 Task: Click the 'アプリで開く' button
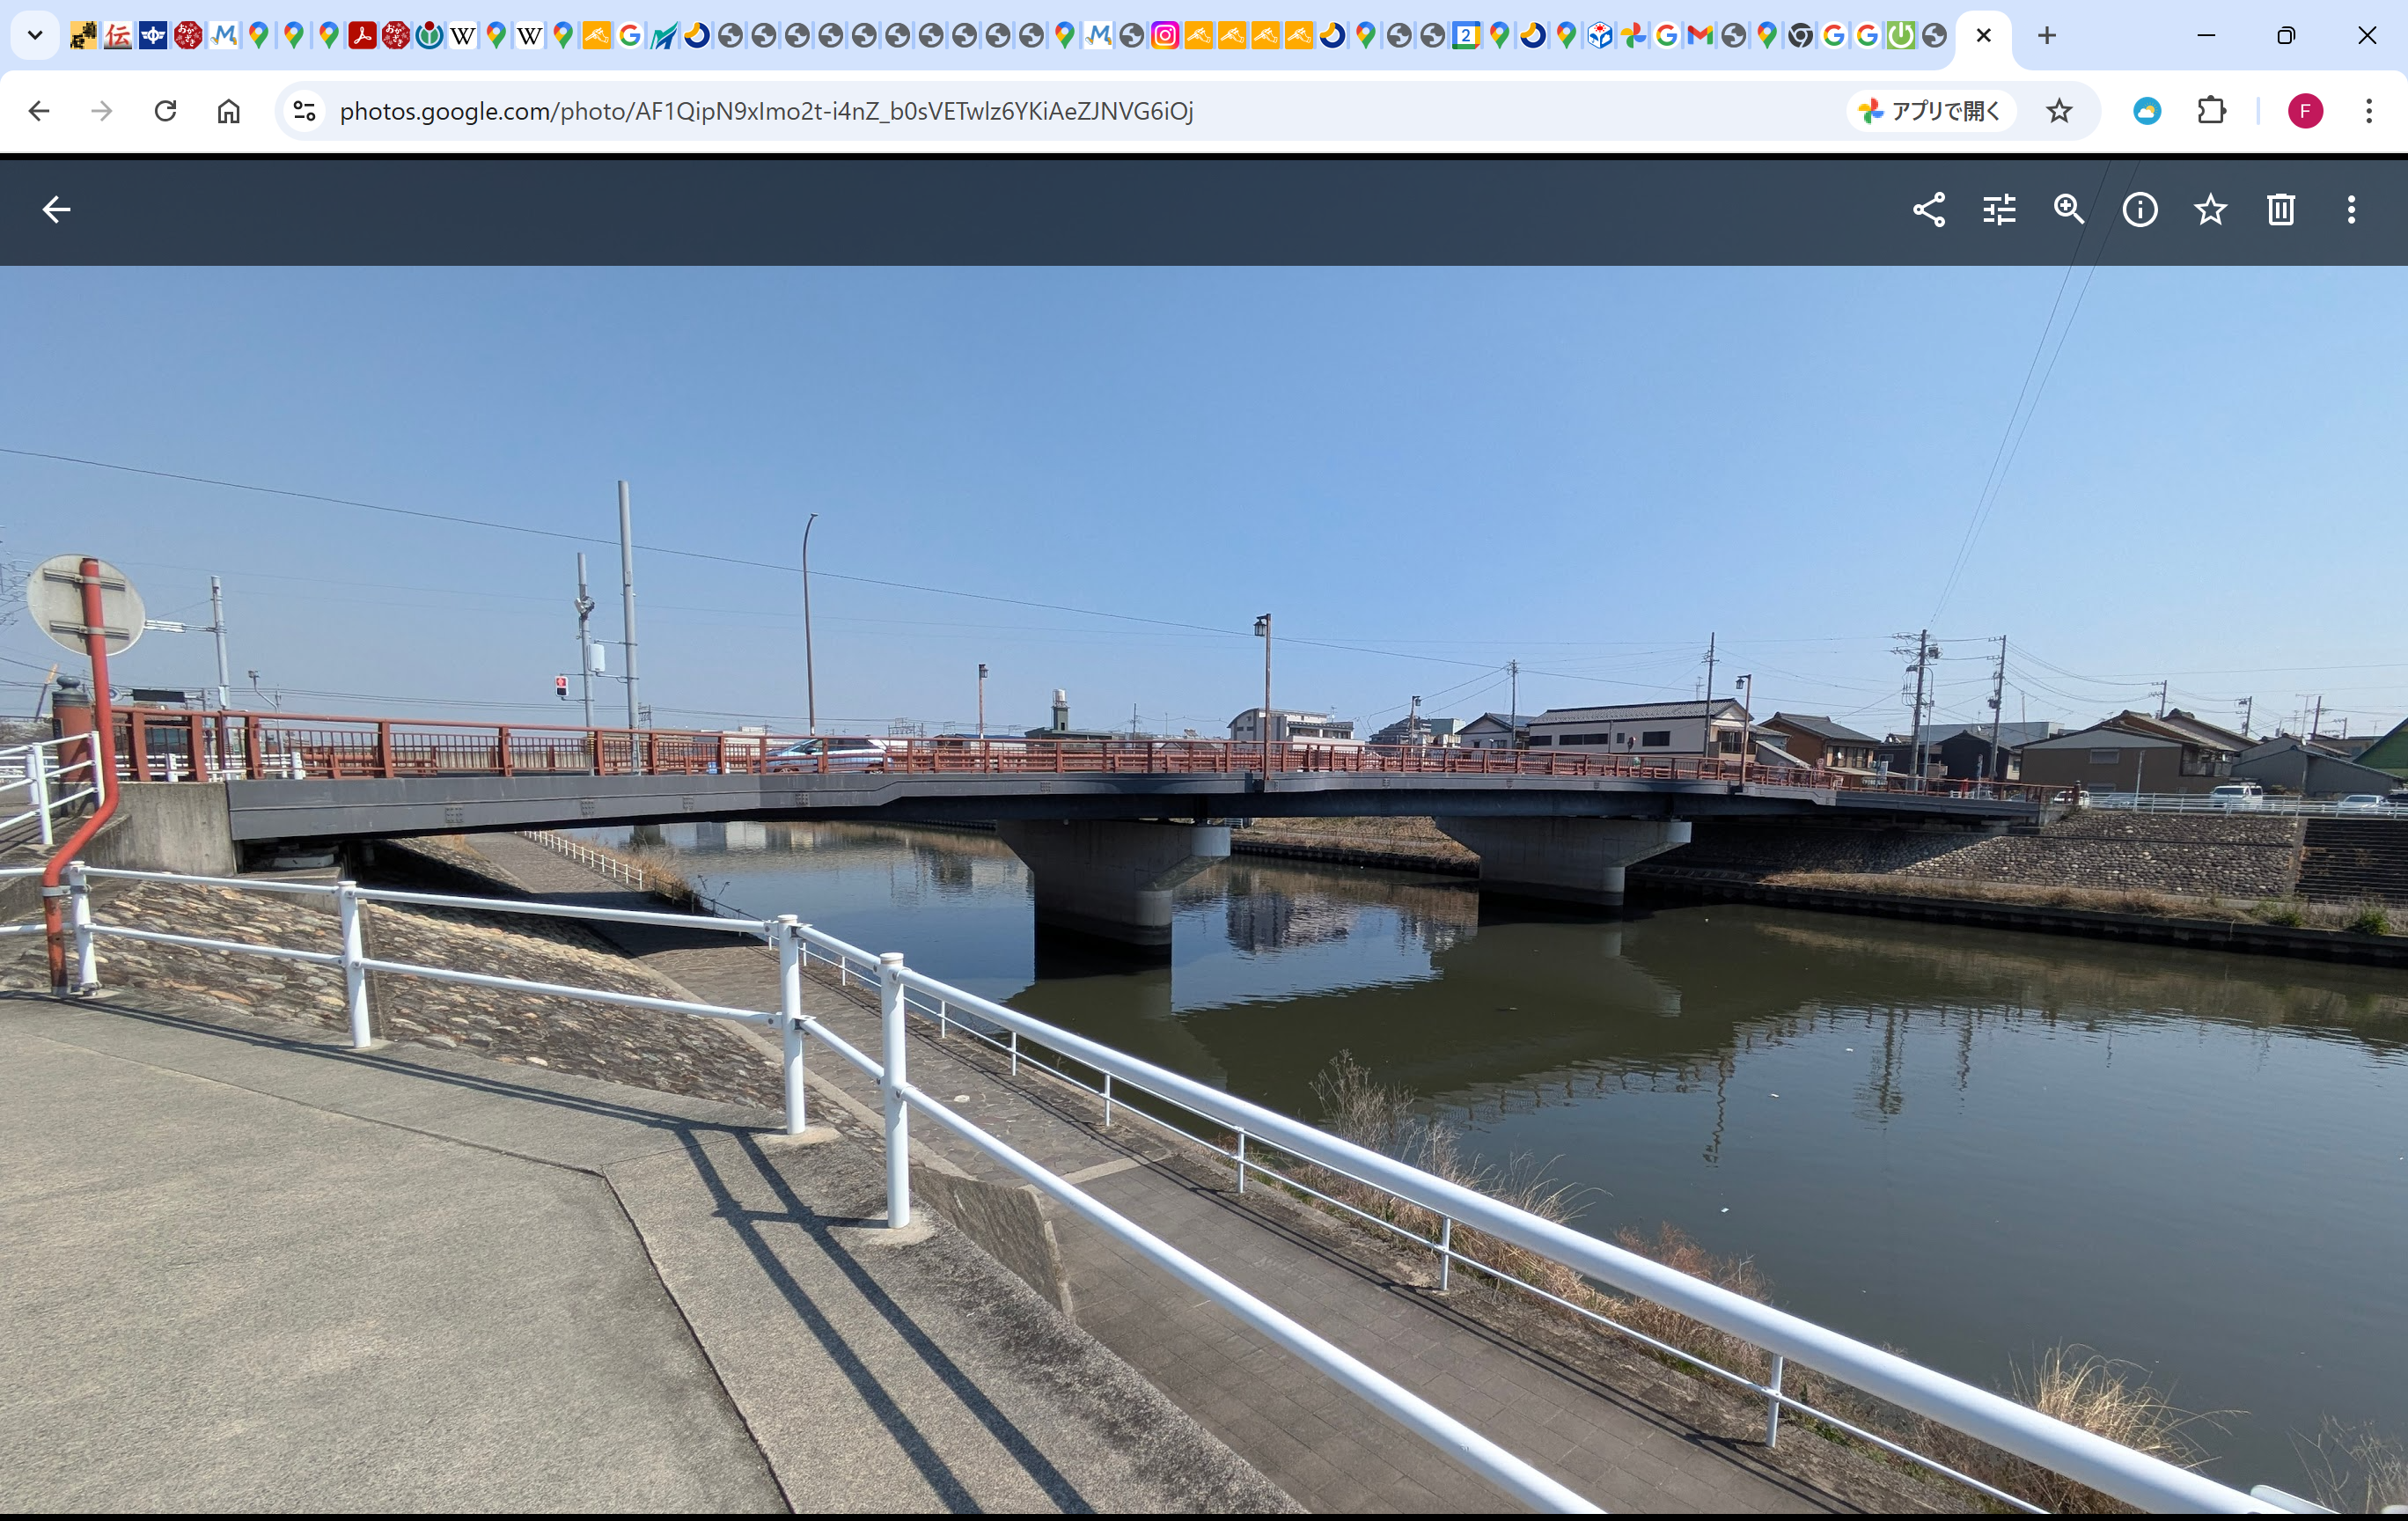tap(1930, 111)
